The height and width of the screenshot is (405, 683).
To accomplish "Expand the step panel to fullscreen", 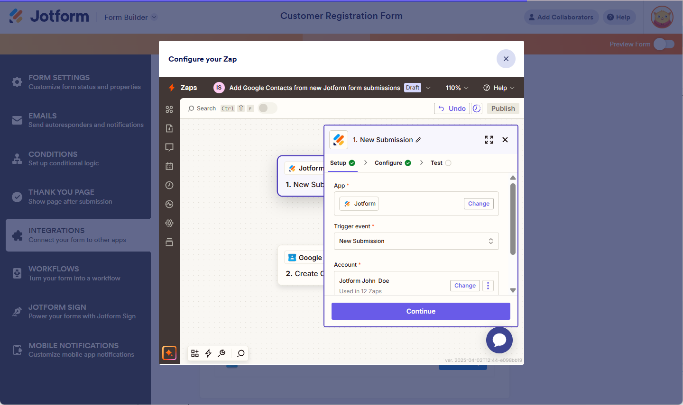I will tap(489, 140).
